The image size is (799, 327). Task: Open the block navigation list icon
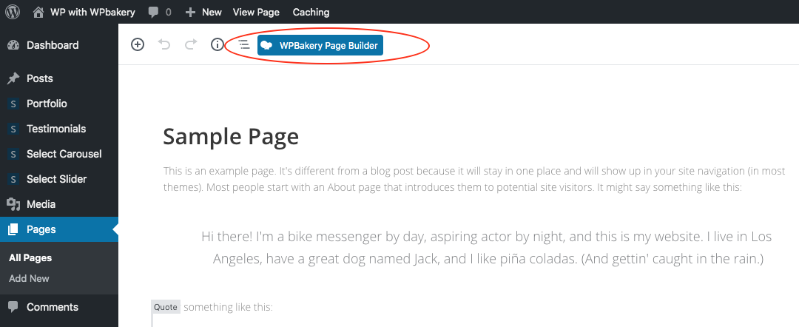(x=243, y=45)
